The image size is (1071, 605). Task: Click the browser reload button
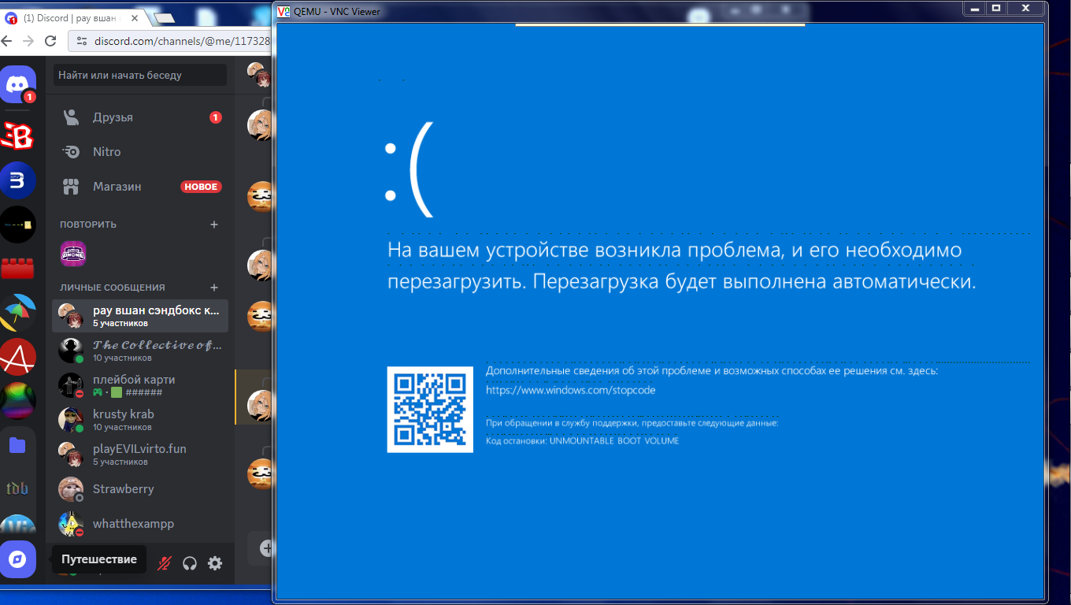point(50,41)
